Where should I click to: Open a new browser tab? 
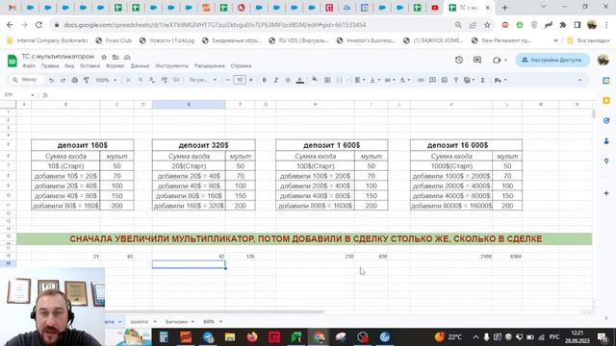(504, 8)
